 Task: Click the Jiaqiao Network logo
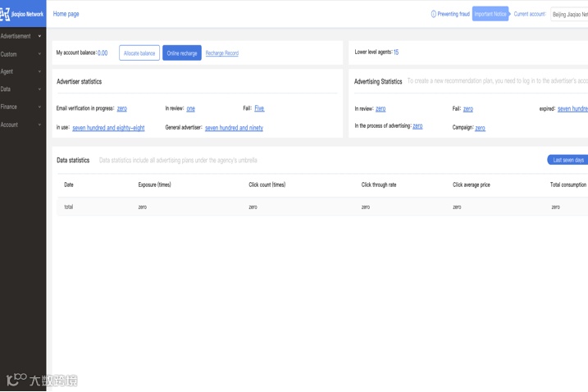click(x=22, y=14)
